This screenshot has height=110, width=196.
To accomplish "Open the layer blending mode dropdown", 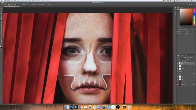I will (181, 59).
